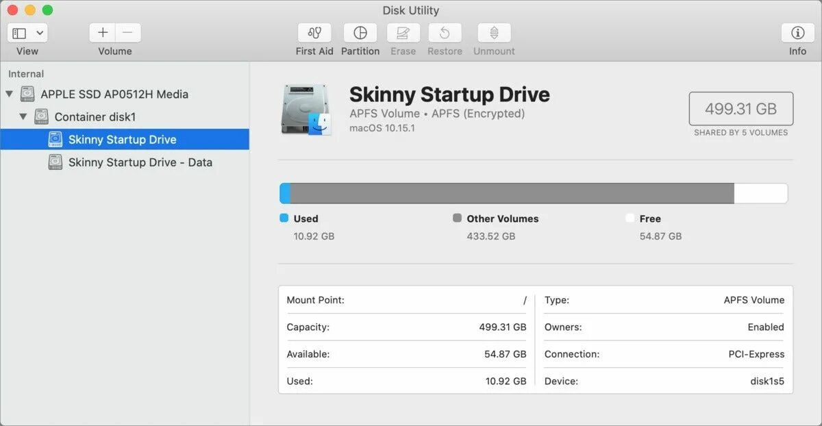This screenshot has width=822, height=426.
Task: Click the Container disk1 icon
Action: point(41,116)
